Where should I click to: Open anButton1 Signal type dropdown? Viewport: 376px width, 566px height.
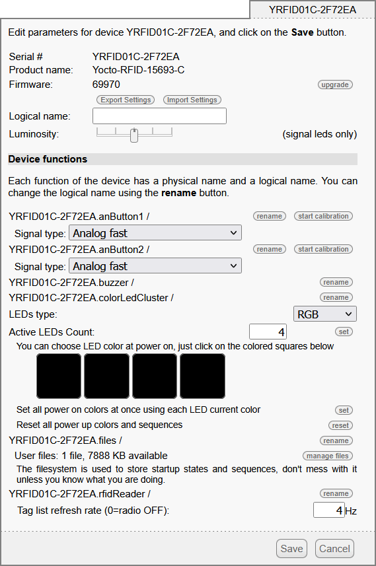pyautogui.click(x=155, y=233)
